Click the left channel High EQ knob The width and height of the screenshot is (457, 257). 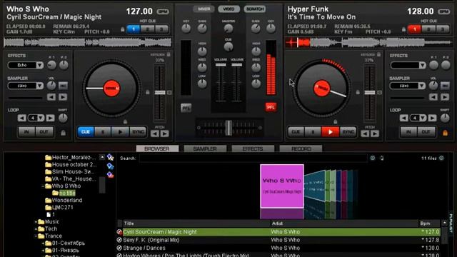click(x=202, y=51)
